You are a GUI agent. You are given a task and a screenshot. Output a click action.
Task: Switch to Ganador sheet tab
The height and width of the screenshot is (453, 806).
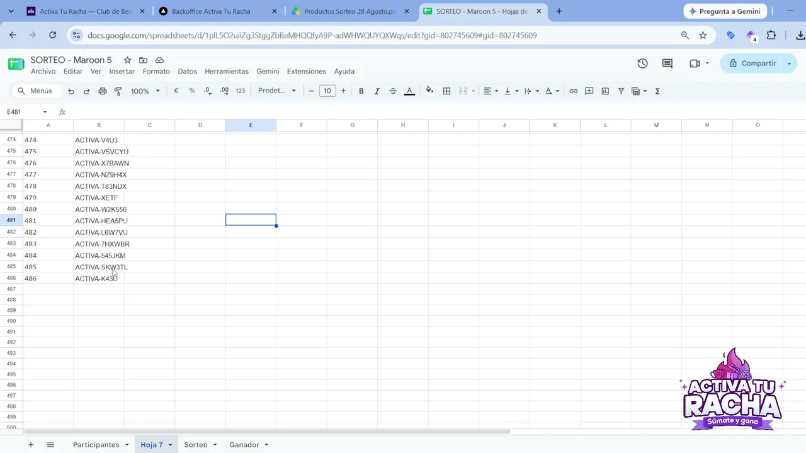tap(244, 445)
